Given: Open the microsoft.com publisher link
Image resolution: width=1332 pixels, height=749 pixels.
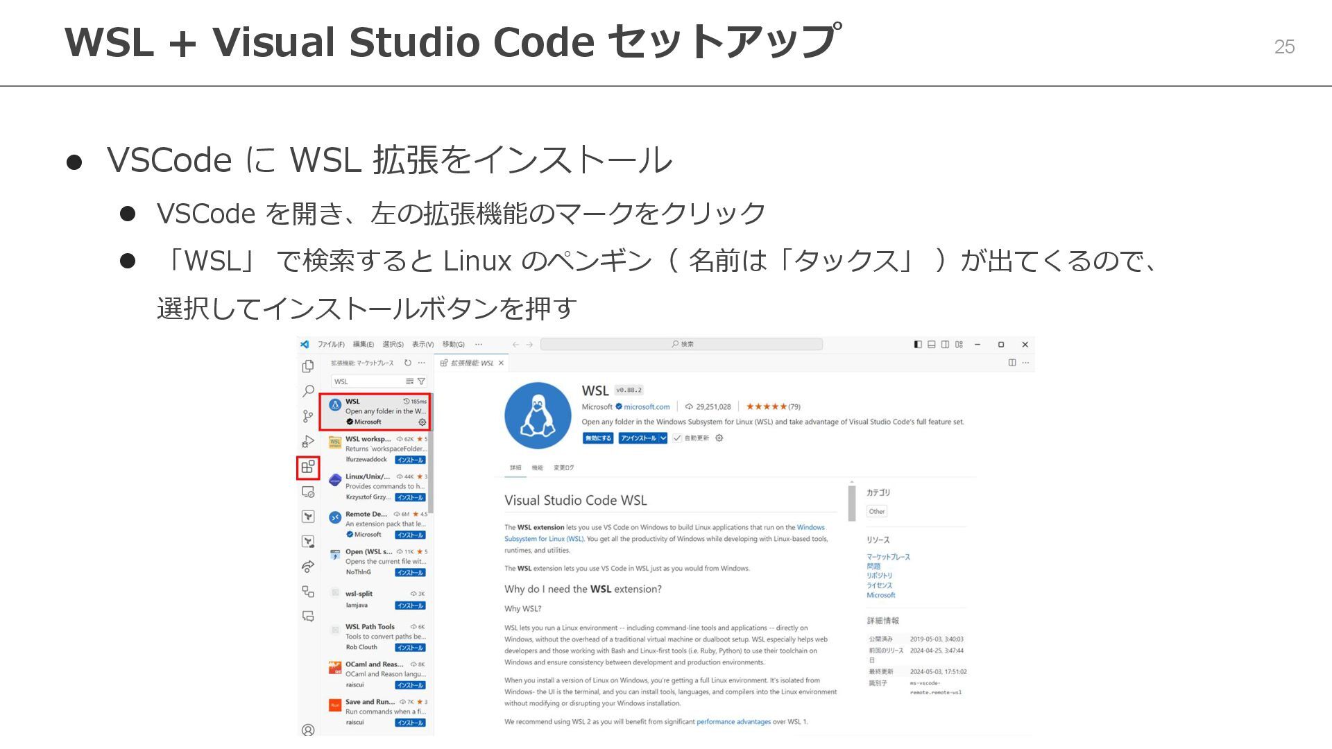Looking at the screenshot, I should pos(647,407).
